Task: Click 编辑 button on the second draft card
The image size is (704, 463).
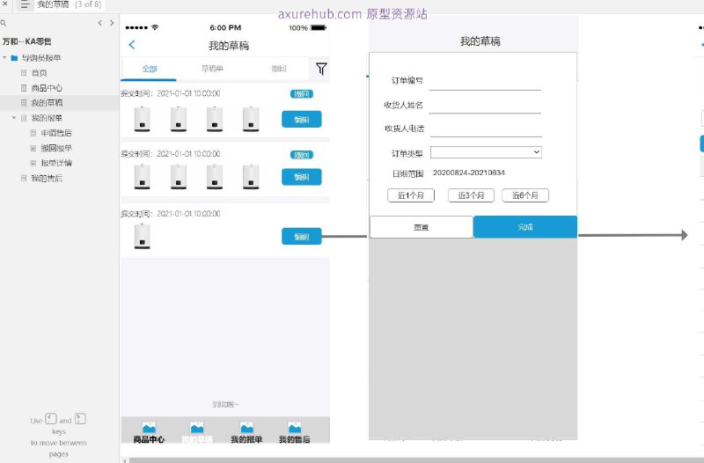Action: point(302,177)
